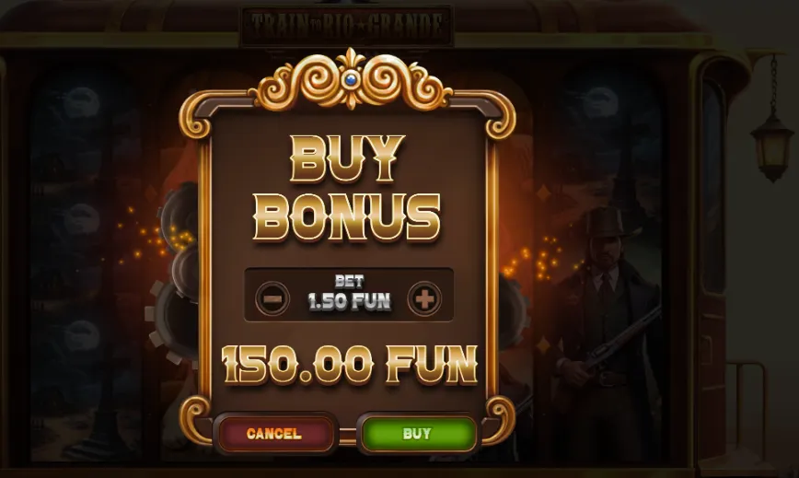The image size is (799, 478).
Task: Click the top dimmed symbol on left reel
Action: point(82,102)
